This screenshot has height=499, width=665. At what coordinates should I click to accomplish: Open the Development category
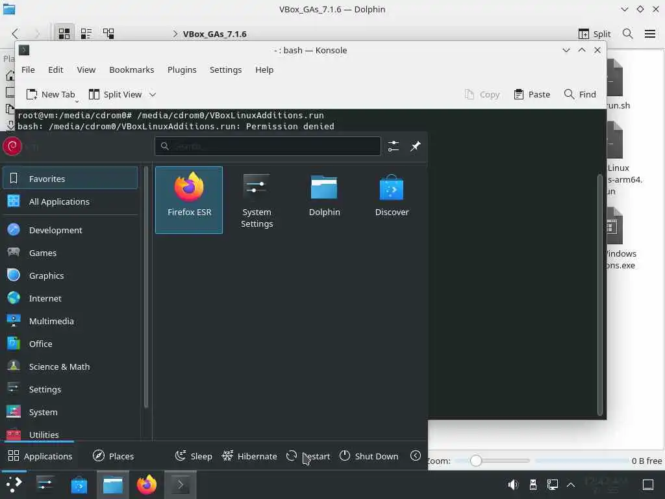70,230
